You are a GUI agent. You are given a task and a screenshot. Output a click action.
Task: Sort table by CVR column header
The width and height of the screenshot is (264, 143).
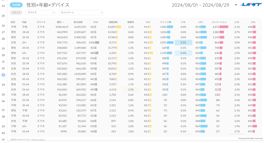[x=237, y=22]
